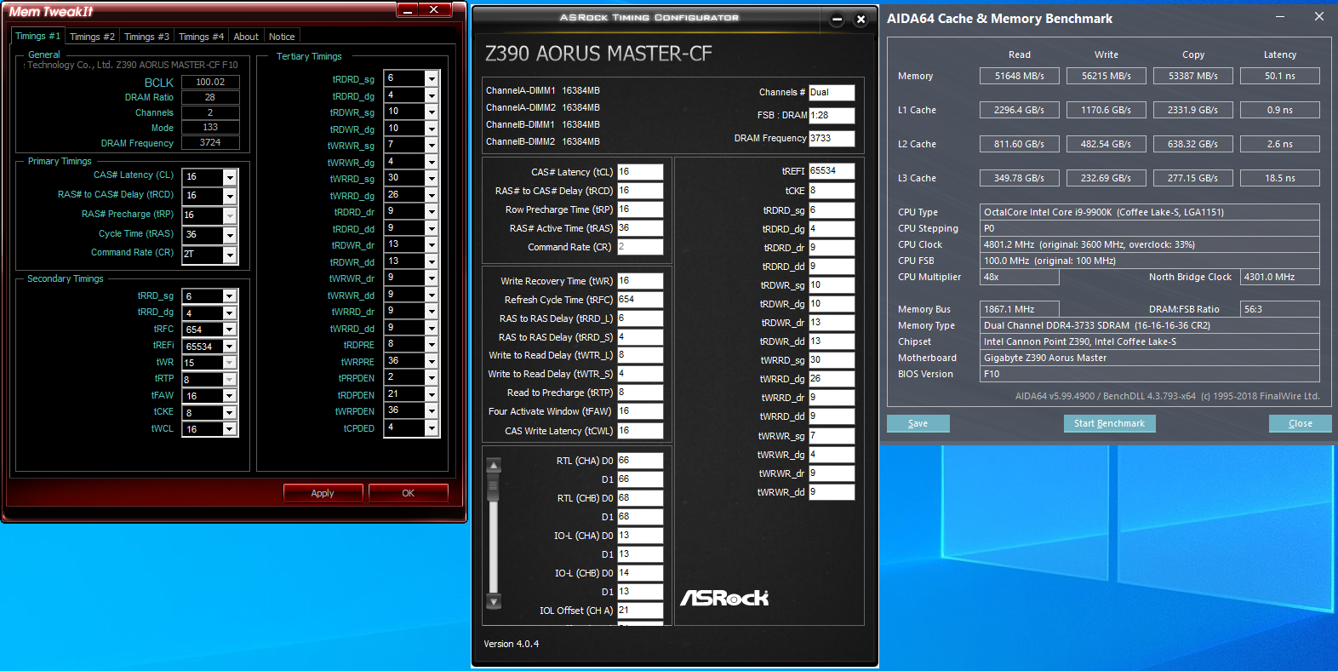Click the DRAM Ratio field in Mem TweakIt

click(210, 97)
